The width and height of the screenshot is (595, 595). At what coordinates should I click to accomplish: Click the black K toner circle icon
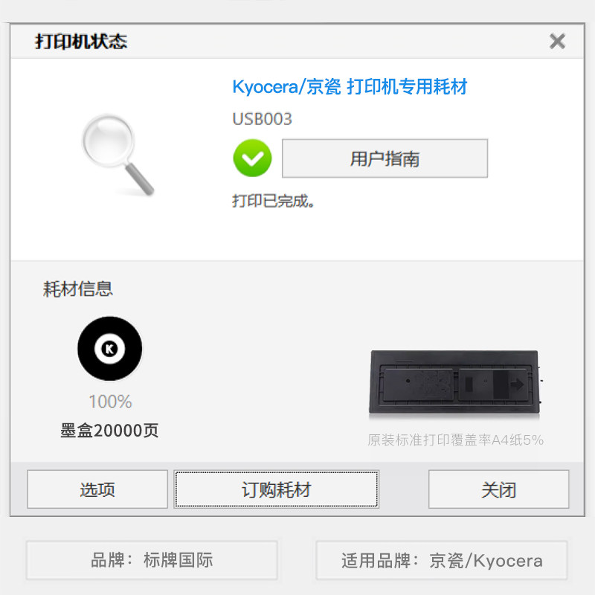tap(109, 348)
